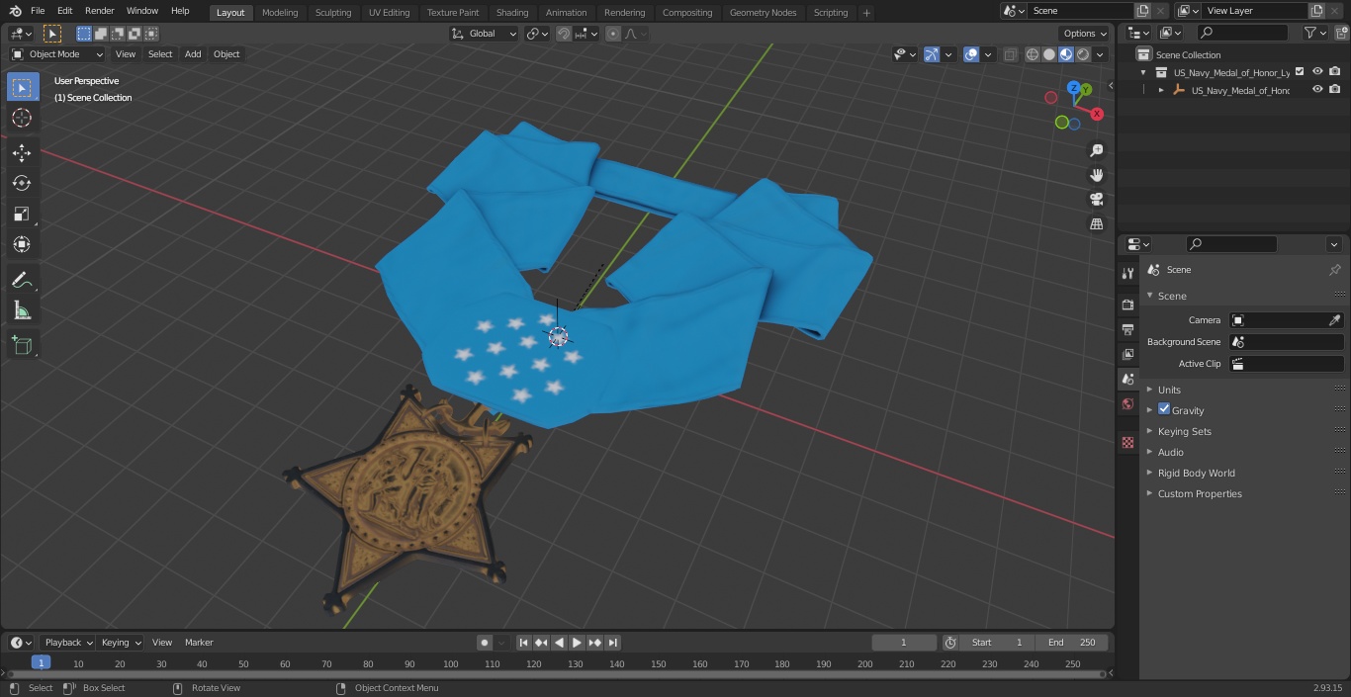1351x697 pixels.
Task: Play the animation forward
Action: point(578,643)
